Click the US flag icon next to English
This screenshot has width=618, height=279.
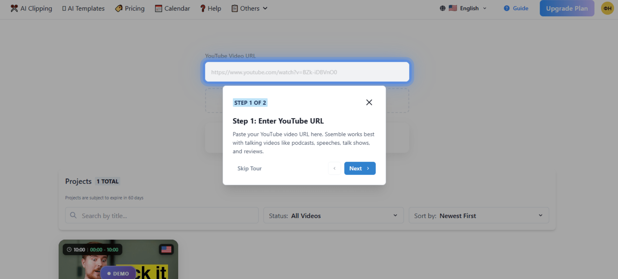point(453,8)
